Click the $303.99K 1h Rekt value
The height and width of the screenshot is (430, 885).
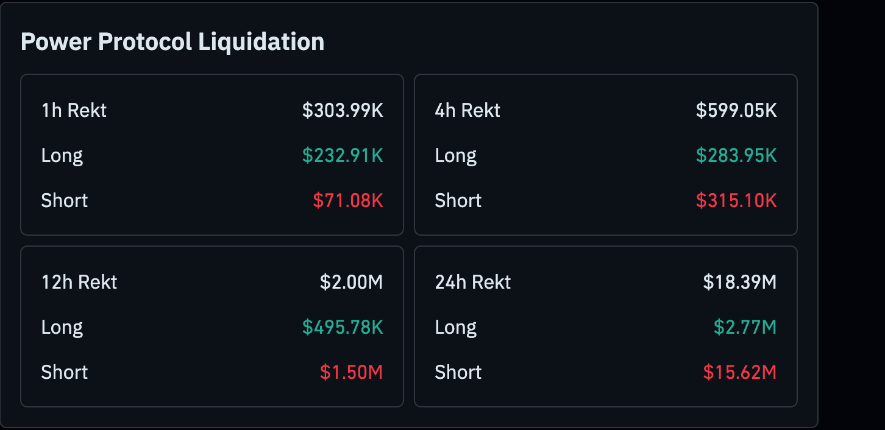point(346,110)
